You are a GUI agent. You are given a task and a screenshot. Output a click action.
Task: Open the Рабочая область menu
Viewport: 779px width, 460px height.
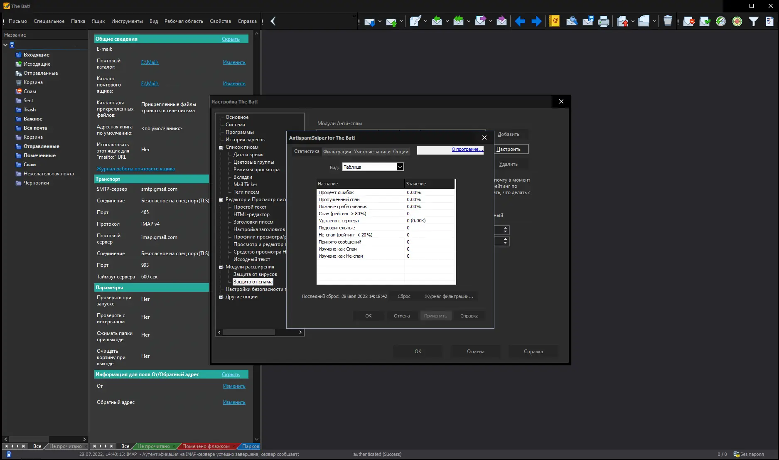click(184, 21)
